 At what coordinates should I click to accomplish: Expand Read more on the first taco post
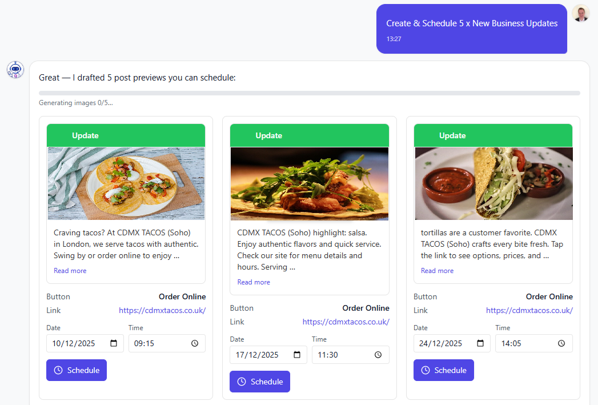point(70,270)
